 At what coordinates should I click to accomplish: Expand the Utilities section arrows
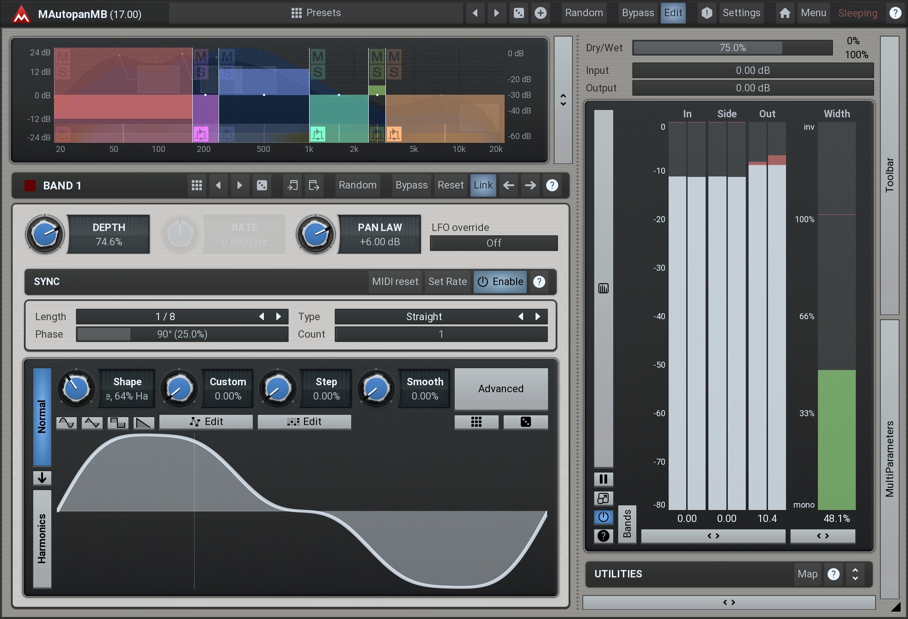point(855,574)
